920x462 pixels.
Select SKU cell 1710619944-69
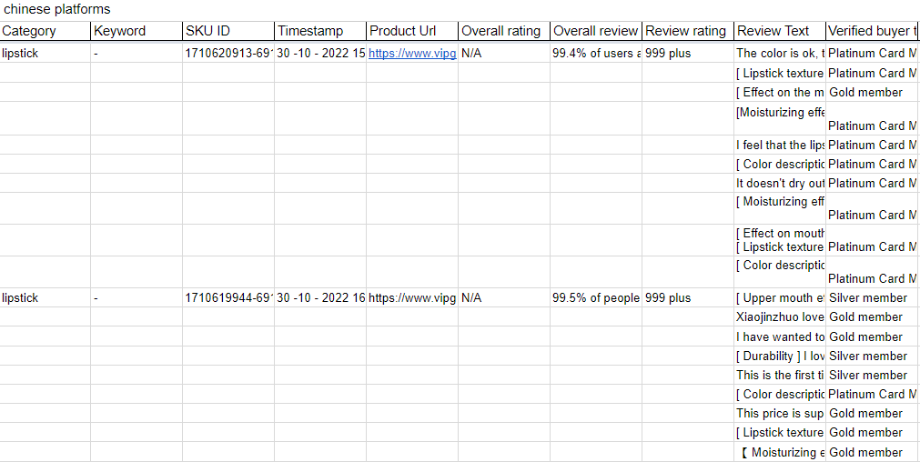pos(228,298)
